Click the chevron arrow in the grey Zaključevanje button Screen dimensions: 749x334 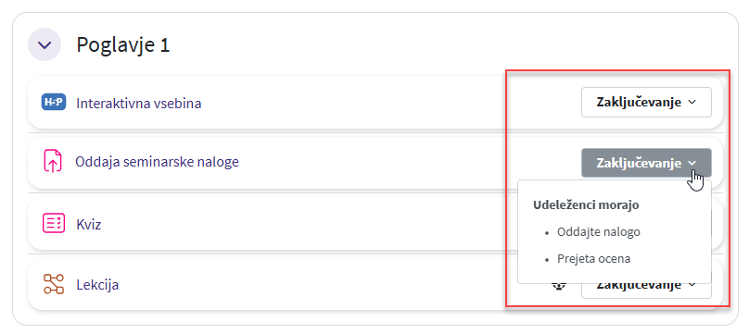(693, 163)
